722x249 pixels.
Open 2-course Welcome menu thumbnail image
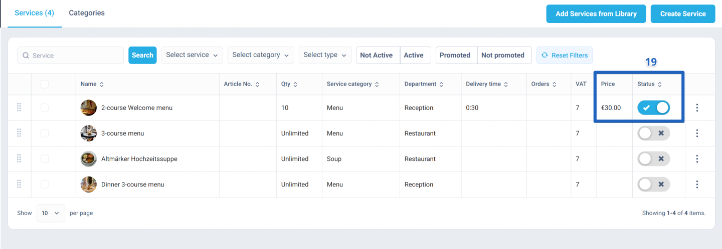pos(89,107)
